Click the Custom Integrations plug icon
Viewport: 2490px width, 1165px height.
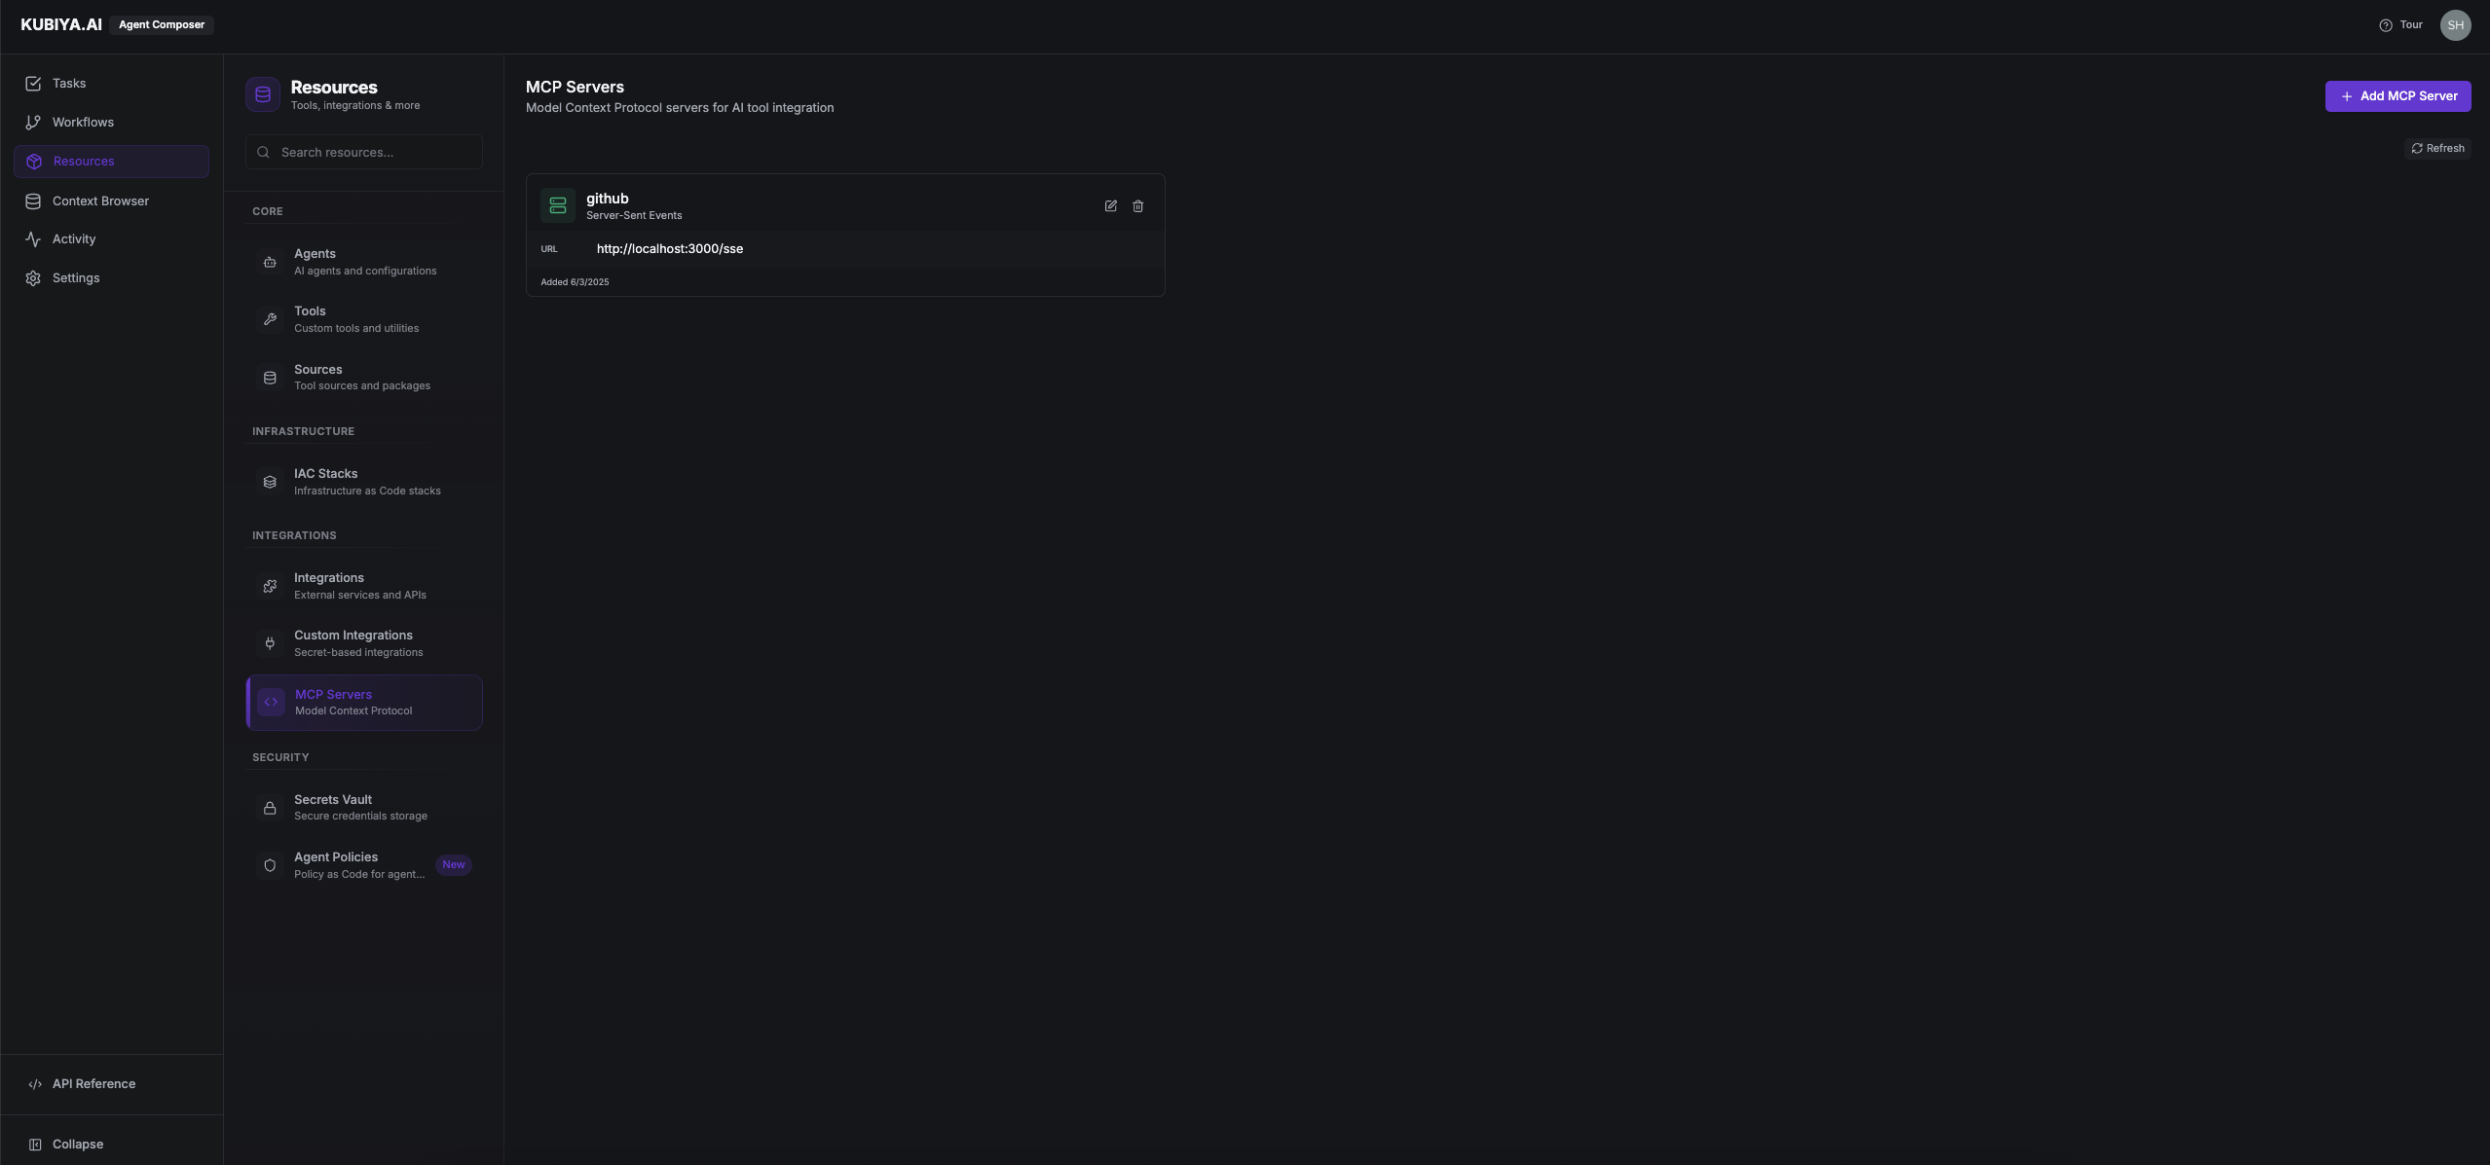point(270,643)
